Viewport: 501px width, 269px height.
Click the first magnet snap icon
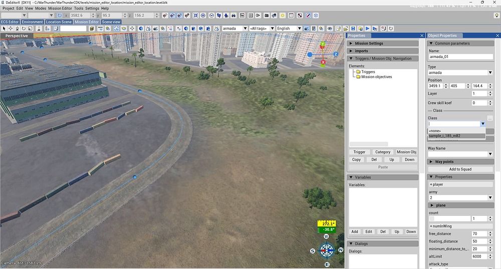[x=165, y=16]
